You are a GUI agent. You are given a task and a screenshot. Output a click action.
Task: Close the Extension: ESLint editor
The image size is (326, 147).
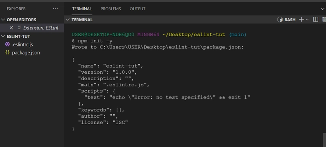click(x=11, y=28)
